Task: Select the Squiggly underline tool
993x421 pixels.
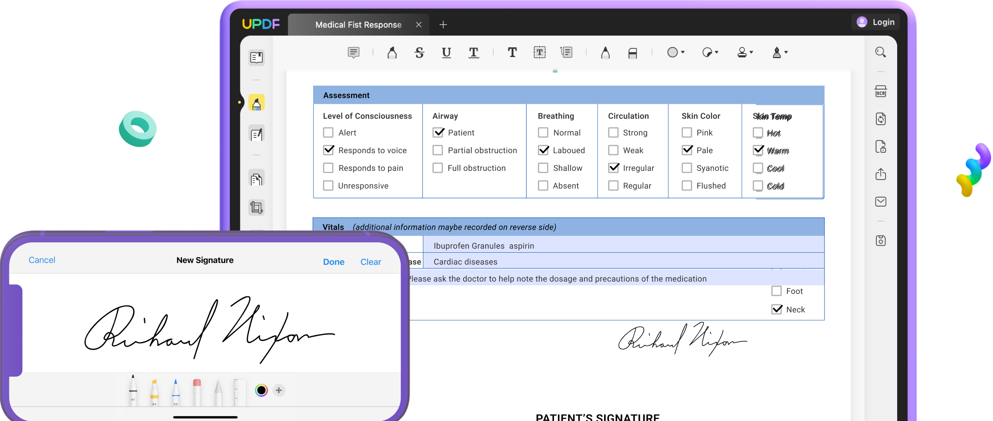Action: tap(474, 53)
